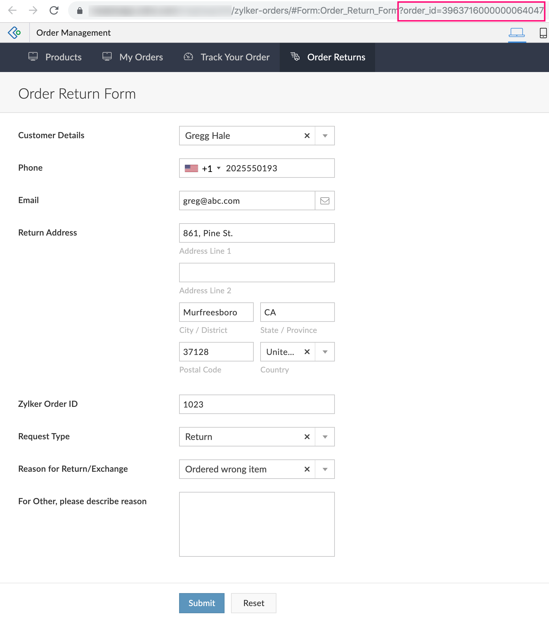
Task: Click the Zylker Order ID field
Action: point(257,405)
